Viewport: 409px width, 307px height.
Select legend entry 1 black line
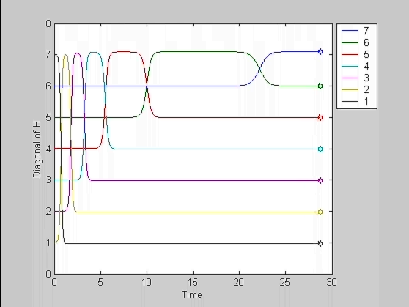tap(355, 101)
